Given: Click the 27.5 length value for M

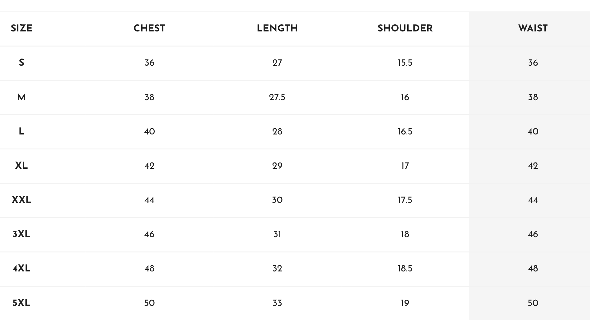Looking at the screenshot, I should pyautogui.click(x=277, y=97).
